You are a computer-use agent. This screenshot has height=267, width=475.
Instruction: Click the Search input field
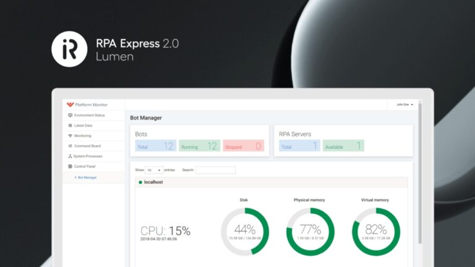pyautogui.click(x=215, y=170)
